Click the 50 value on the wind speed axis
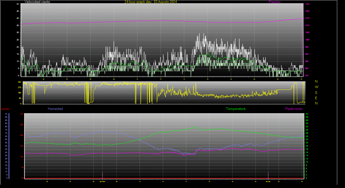Viewport: 345px width, 188px height. tap(17, 4)
